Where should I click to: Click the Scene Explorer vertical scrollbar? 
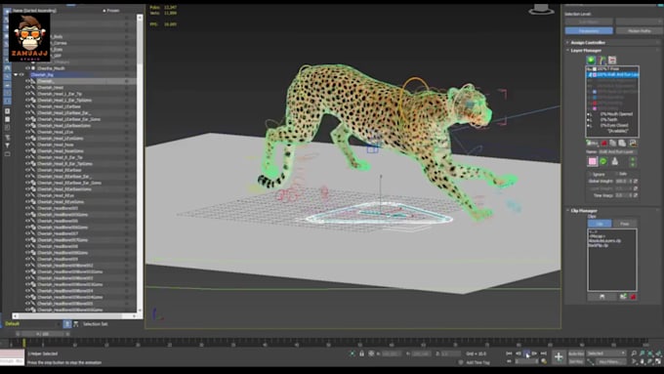click(140, 165)
